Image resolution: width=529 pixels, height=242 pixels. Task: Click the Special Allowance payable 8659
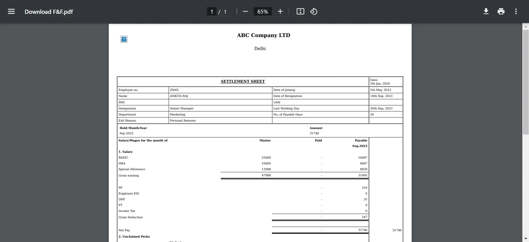pyautogui.click(x=364, y=169)
